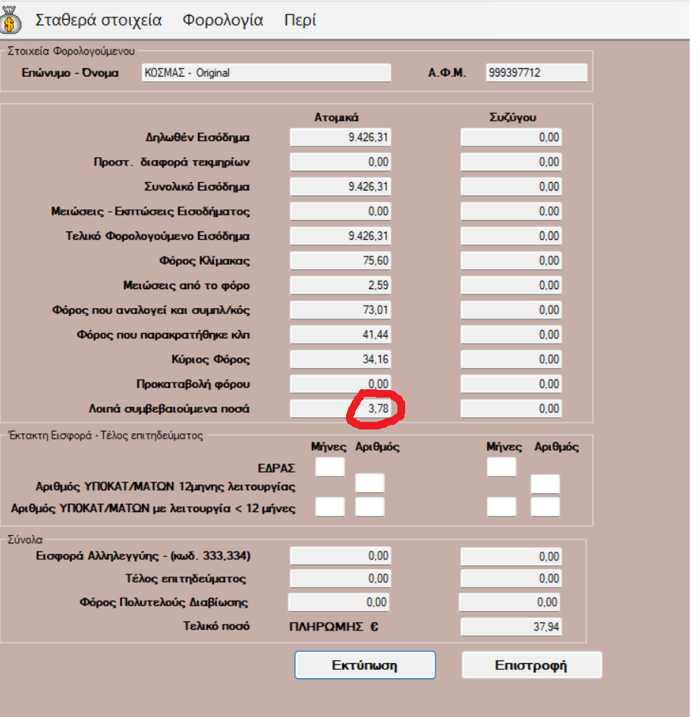The height and width of the screenshot is (717, 698).
Task: Click 12μηνης λειτουργίας Αριθμός box Ατομικά
Action: click(x=369, y=484)
